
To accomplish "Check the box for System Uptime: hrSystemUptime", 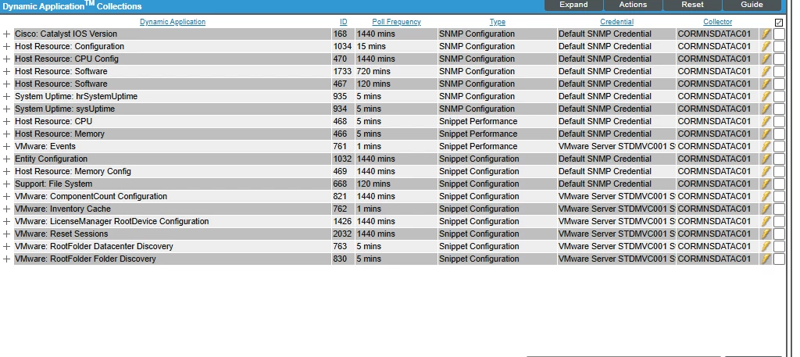I will tap(779, 96).
